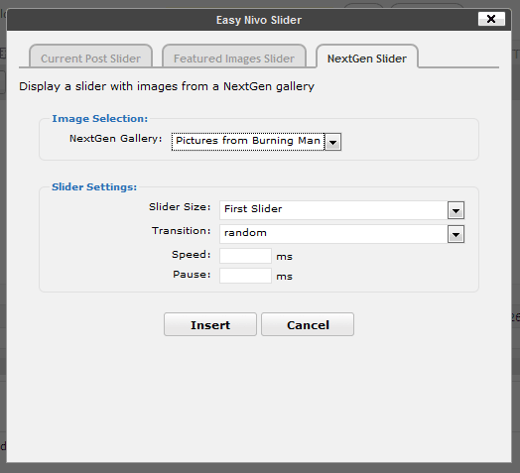Focus the Pause milliseconds input box
This screenshot has width=520, height=473.
point(245,276)
